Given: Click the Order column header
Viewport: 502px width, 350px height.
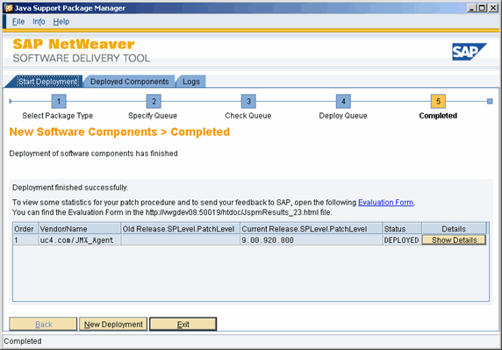Looking at the screenshot, I should (x=25, y=229).
